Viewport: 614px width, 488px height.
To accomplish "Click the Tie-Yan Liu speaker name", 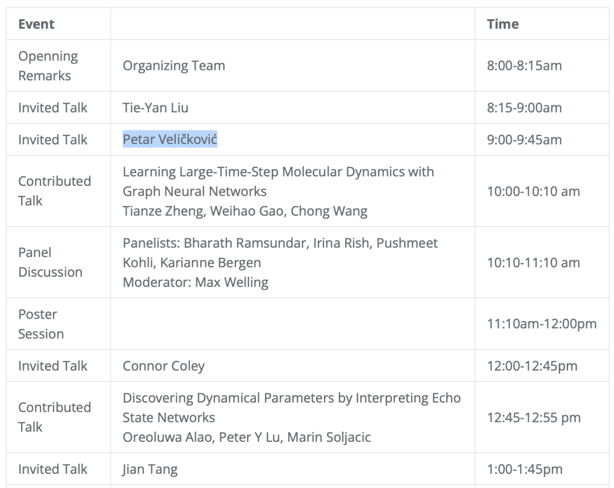I will pos(155,108).
